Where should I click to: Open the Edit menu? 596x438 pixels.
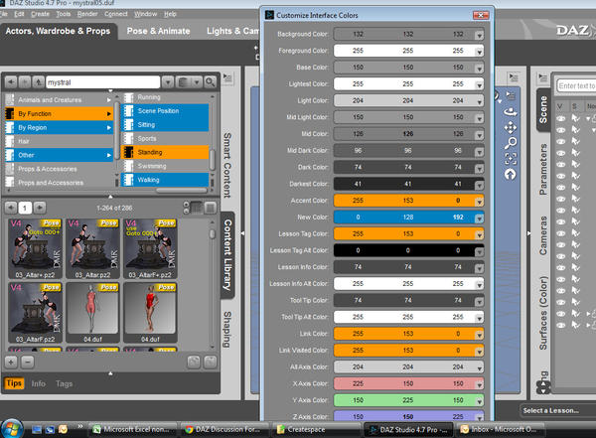(19, 14)
